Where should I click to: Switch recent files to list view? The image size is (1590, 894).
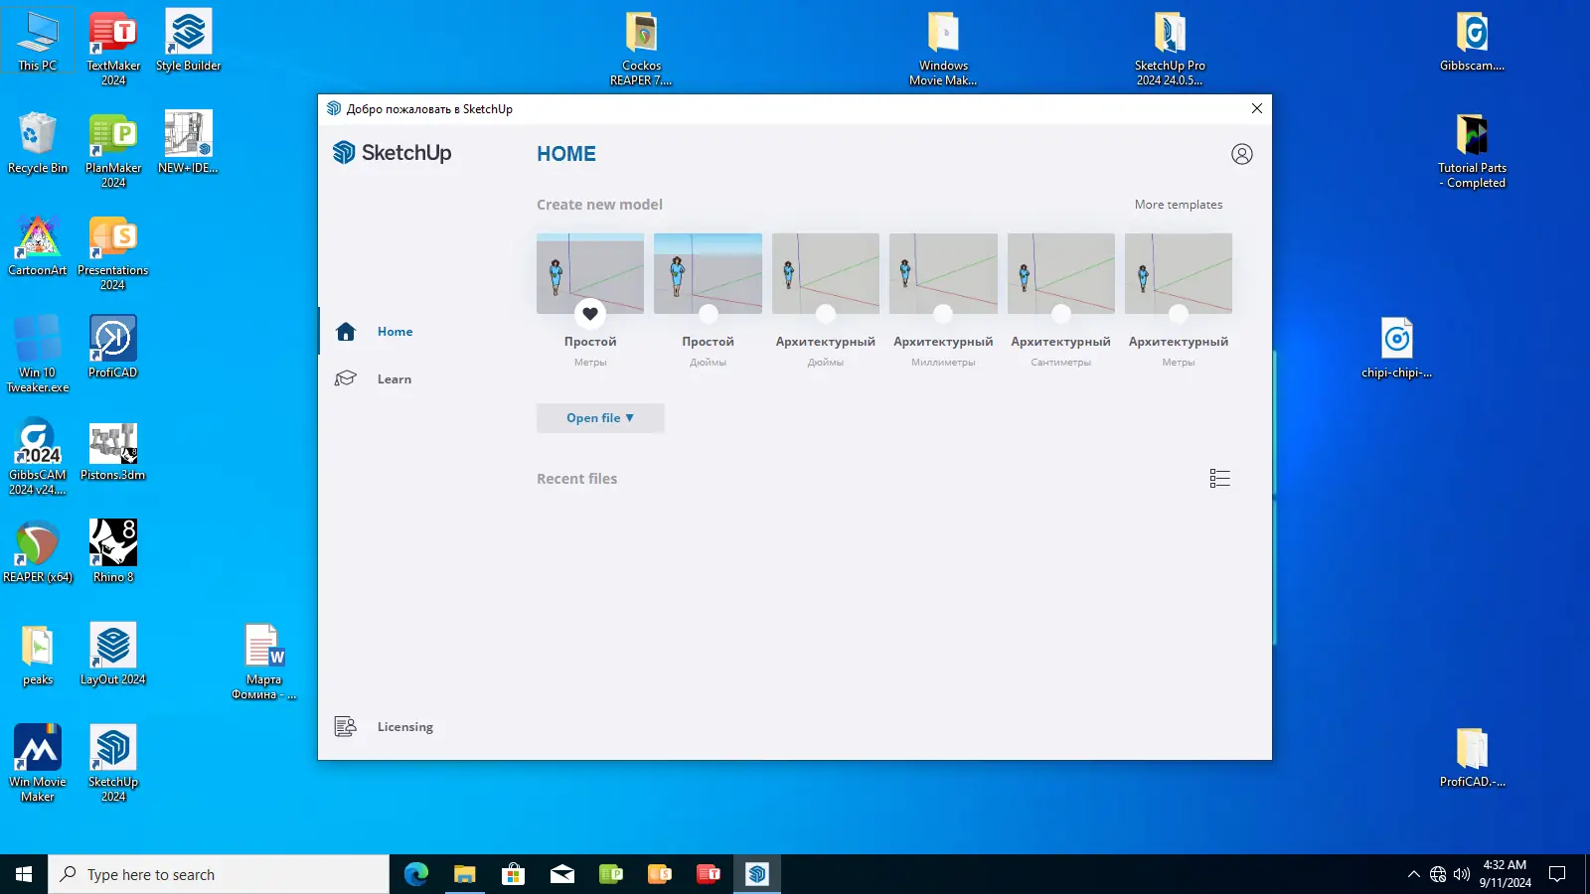pyautogui.click(x=1220, y=479)
